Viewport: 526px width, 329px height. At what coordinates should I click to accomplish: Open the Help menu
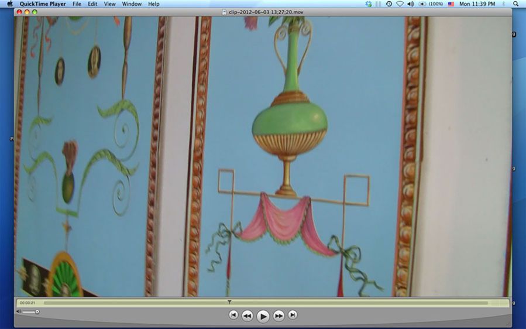pos(153,4)
